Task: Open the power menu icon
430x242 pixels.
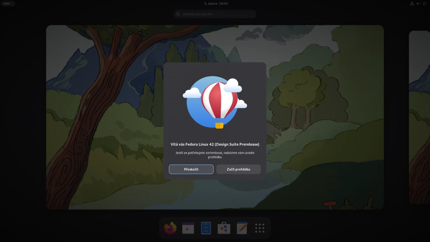Action: point(425,3)
